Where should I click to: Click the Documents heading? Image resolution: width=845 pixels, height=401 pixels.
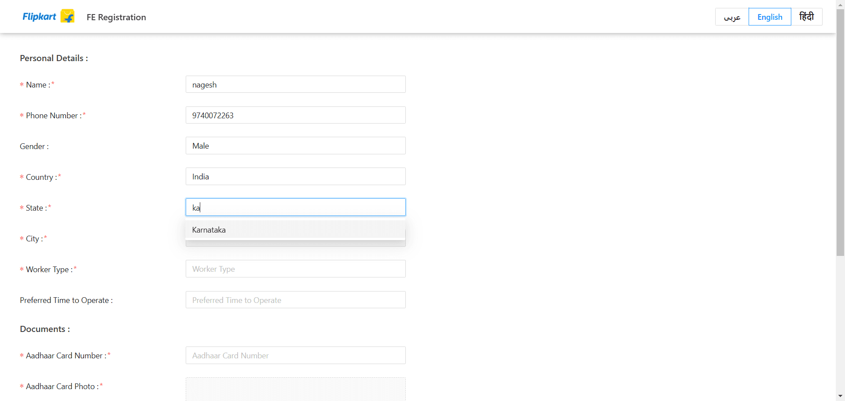tap(45, 329)
